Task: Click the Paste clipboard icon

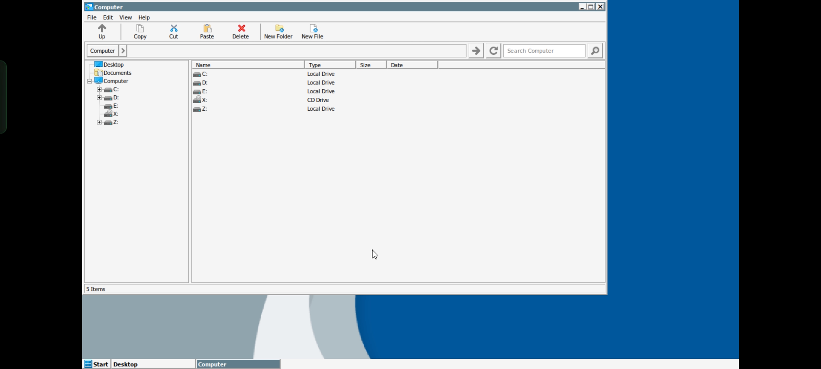Action: point(207,28)
